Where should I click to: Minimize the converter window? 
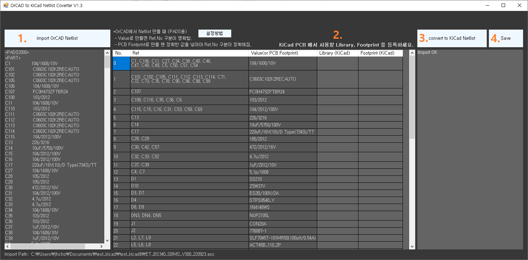[x=487, y=5]
